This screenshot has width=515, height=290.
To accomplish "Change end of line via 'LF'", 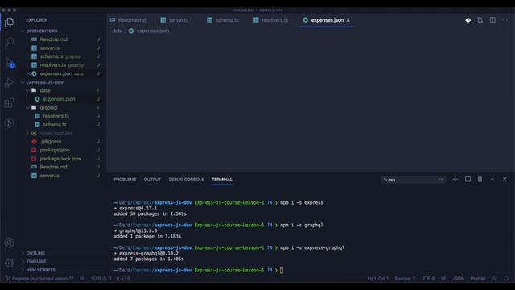I will point(443,278).
